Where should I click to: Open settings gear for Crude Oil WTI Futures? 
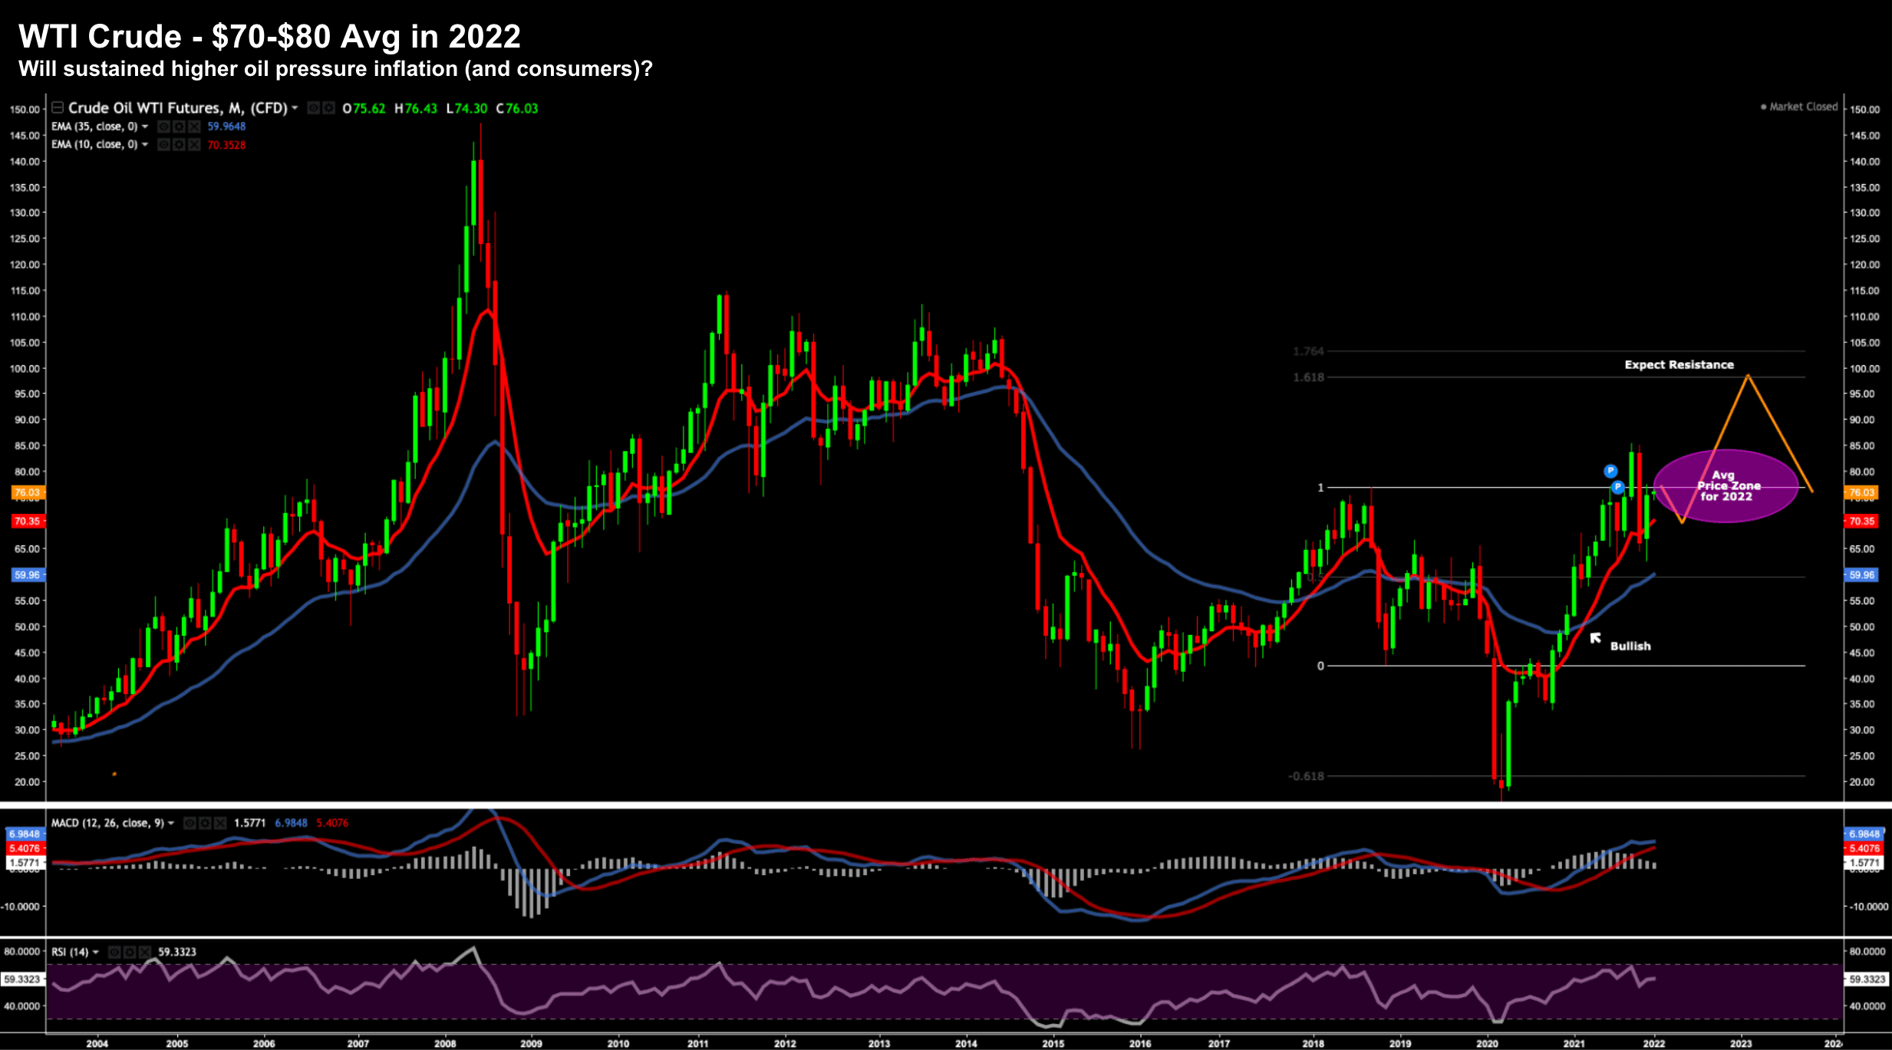[328, 108]
